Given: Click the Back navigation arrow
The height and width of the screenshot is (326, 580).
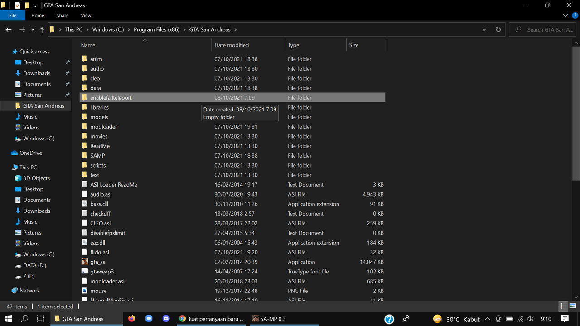Looking at the screenshot, I should coord(9,29).
